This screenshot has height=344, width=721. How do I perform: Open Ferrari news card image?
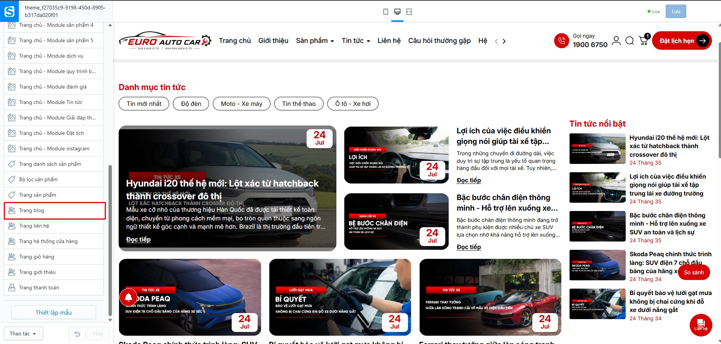point(490,297)
